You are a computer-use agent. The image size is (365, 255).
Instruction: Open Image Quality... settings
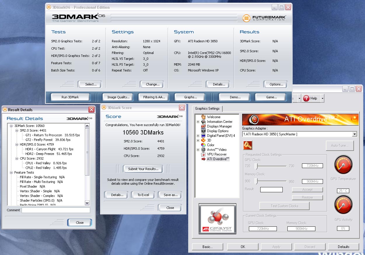(118, 97)
